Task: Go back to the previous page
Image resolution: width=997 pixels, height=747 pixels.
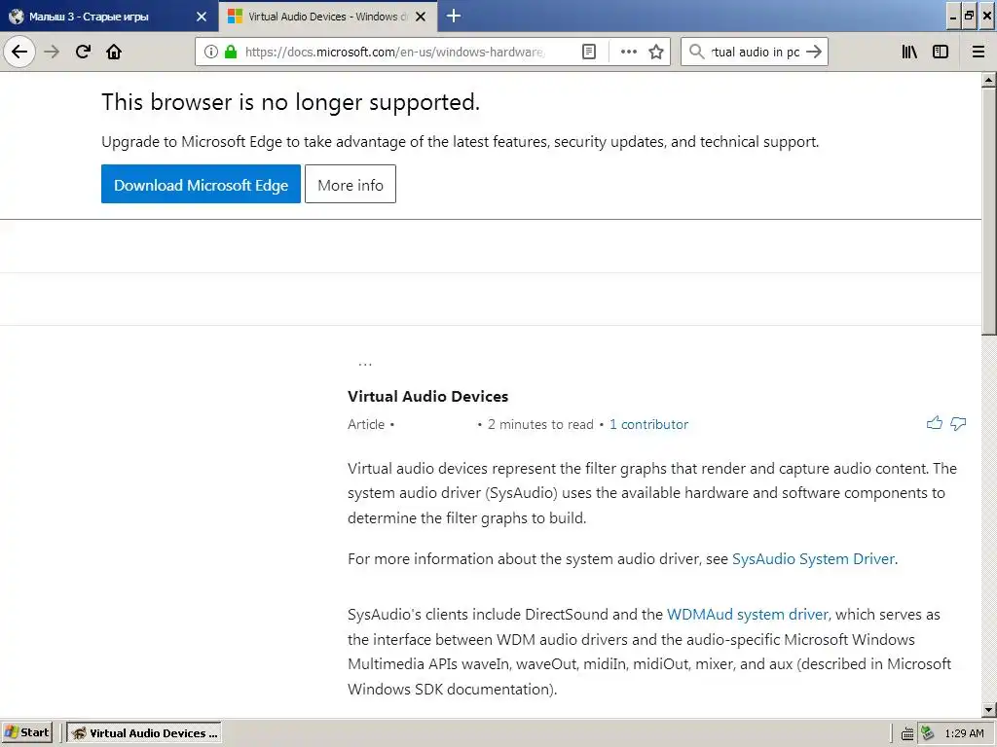Action: click(x=19, y=52)
